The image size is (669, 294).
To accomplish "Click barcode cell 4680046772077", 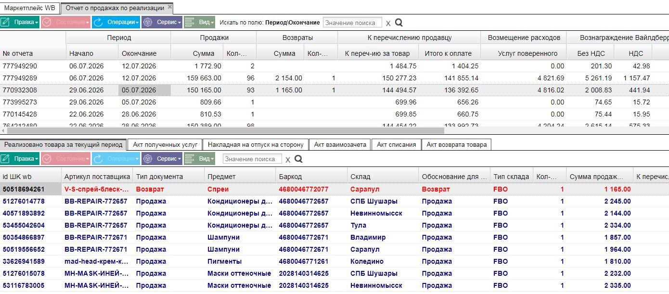I will click(x=312, y=189).
